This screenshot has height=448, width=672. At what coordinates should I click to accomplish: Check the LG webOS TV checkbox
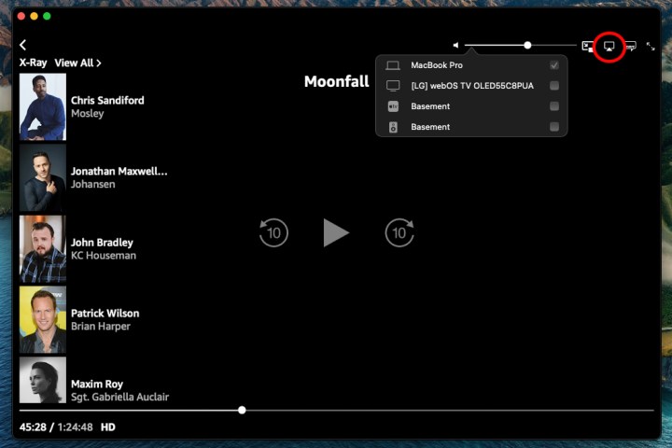[x=554, y=86]
